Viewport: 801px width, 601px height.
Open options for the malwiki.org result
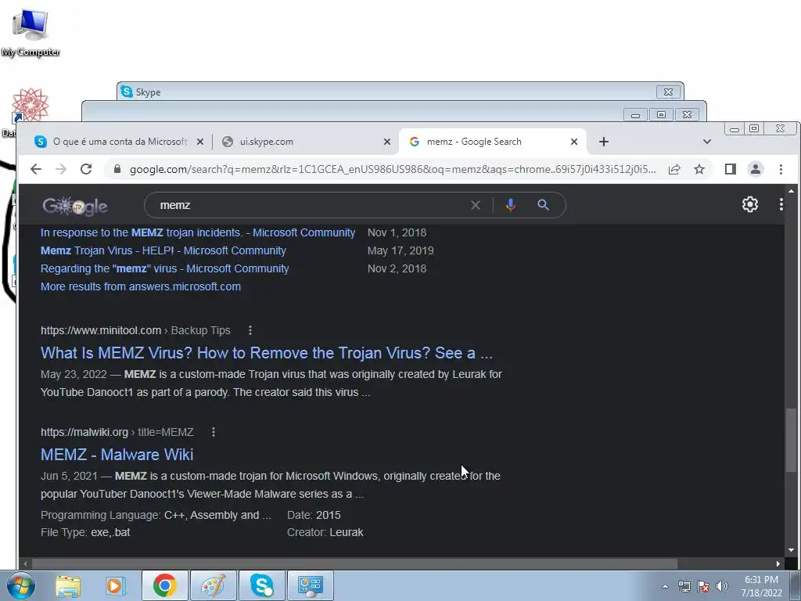pos(214,432)
